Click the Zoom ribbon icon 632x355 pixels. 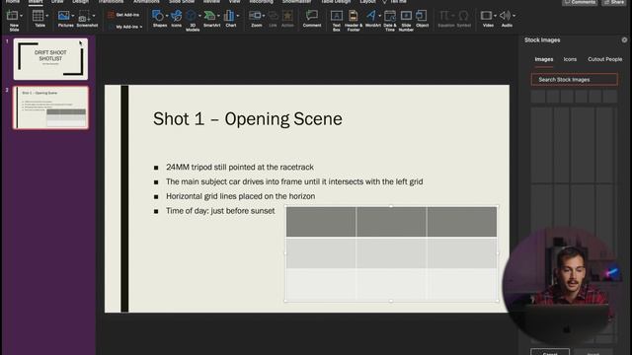point(255,16)
